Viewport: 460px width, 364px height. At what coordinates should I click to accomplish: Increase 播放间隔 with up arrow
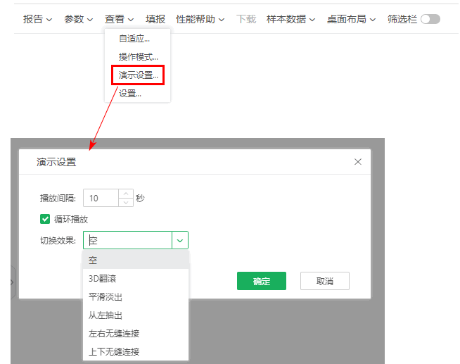(x=126, y=194)
